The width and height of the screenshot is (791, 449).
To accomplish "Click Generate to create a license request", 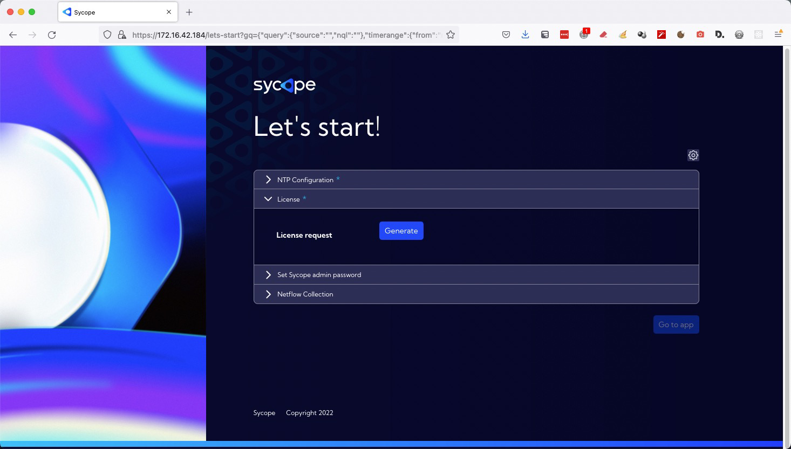I will (x=401, y=231).
